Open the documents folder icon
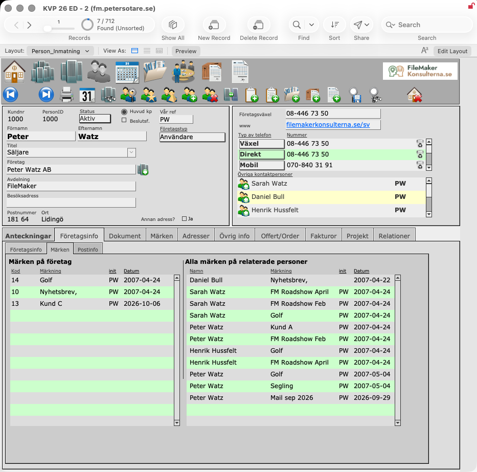This screenshot has height=472, width=477. (x=155, y=72)
